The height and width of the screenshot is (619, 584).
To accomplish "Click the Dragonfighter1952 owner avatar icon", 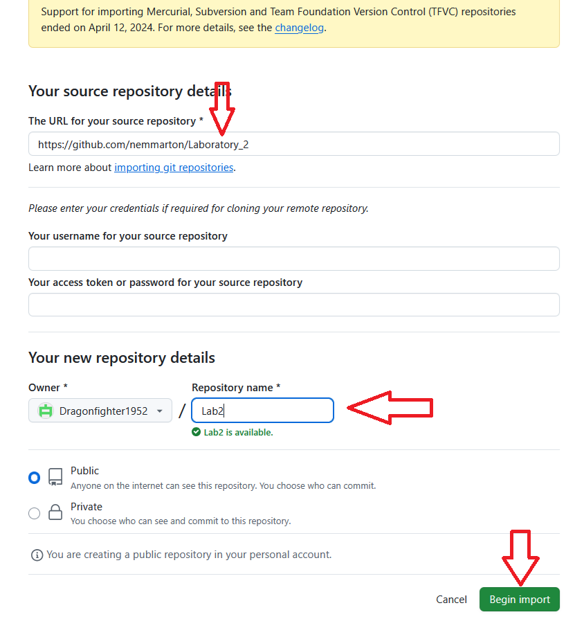I will coord(46,411).
